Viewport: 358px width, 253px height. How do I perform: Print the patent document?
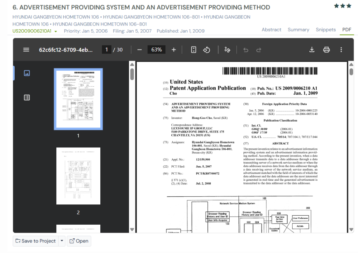(x=326, y=50)
